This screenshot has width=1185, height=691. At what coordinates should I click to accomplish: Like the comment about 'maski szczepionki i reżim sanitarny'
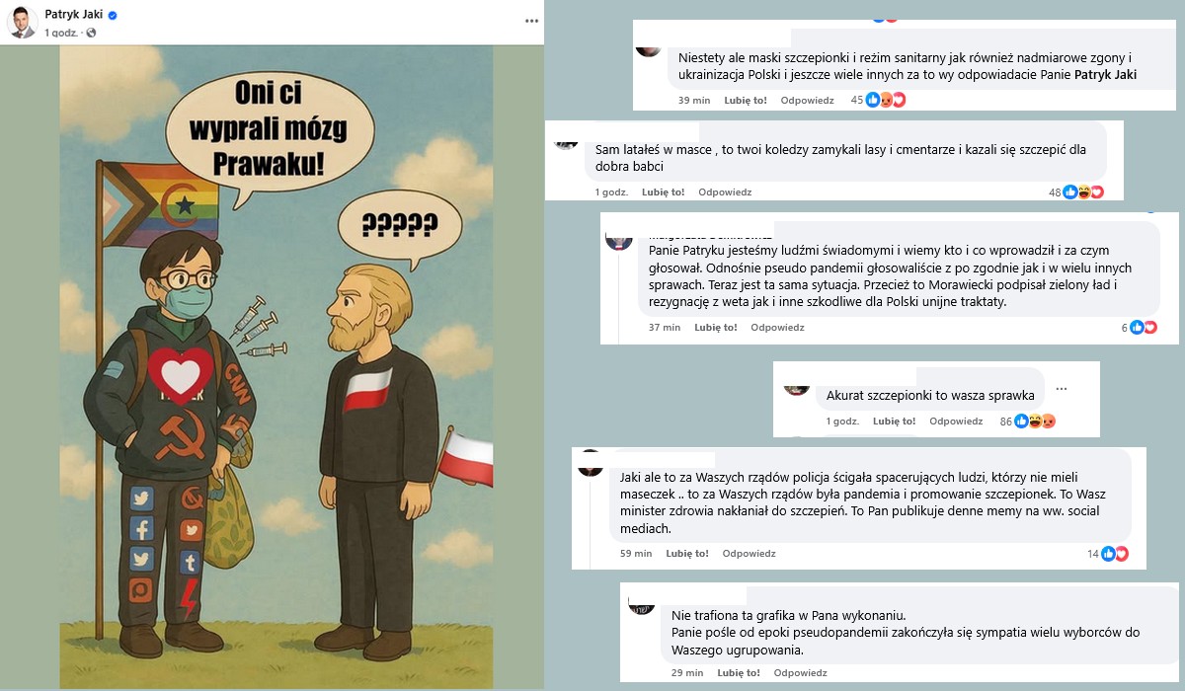tap(746, 100)
